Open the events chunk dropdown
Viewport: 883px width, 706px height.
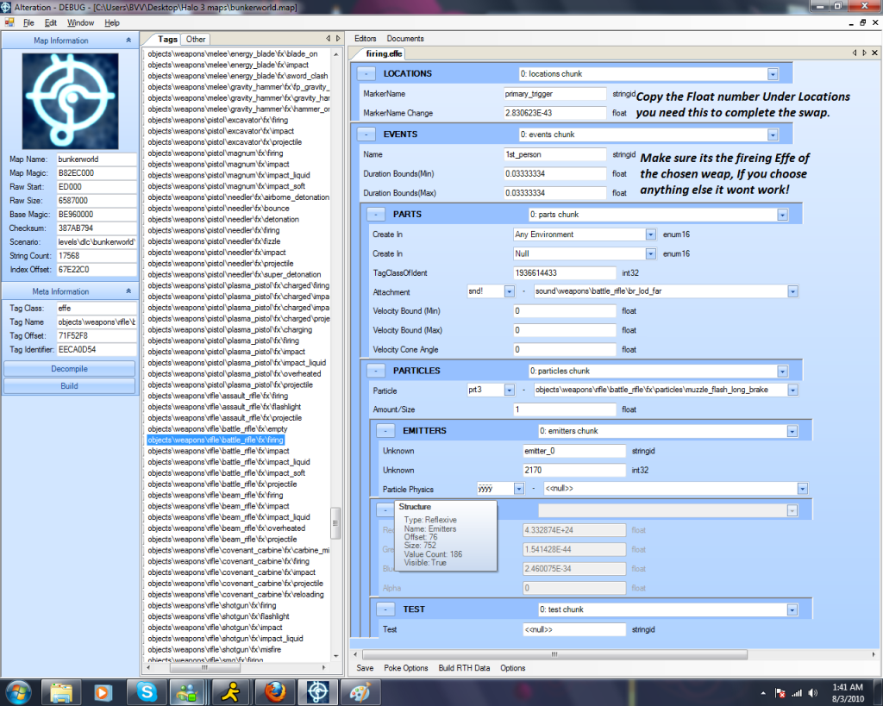tap(773, 135)
